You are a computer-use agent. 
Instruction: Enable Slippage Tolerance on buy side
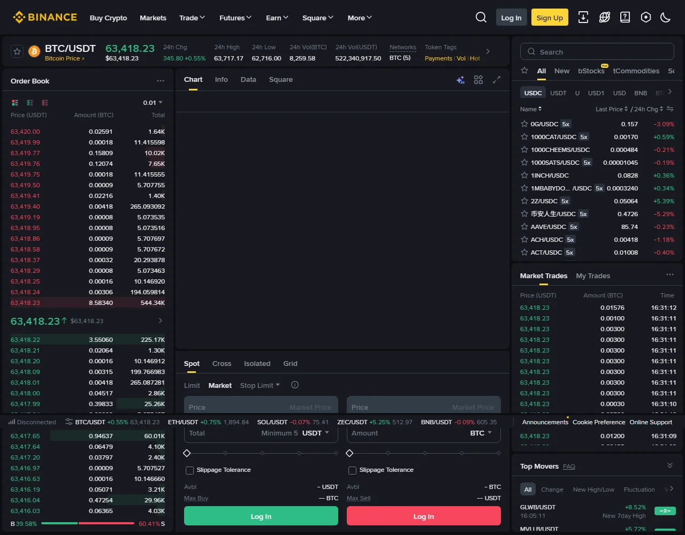[189, 470]
